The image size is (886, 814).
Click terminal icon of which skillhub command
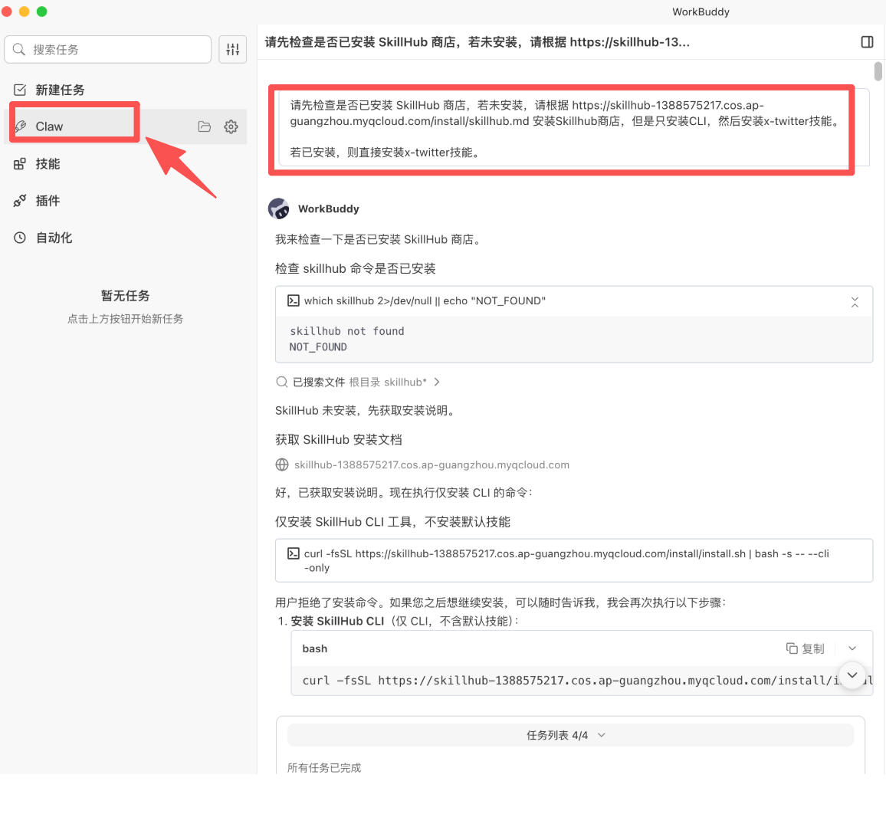tap(294, 300)
